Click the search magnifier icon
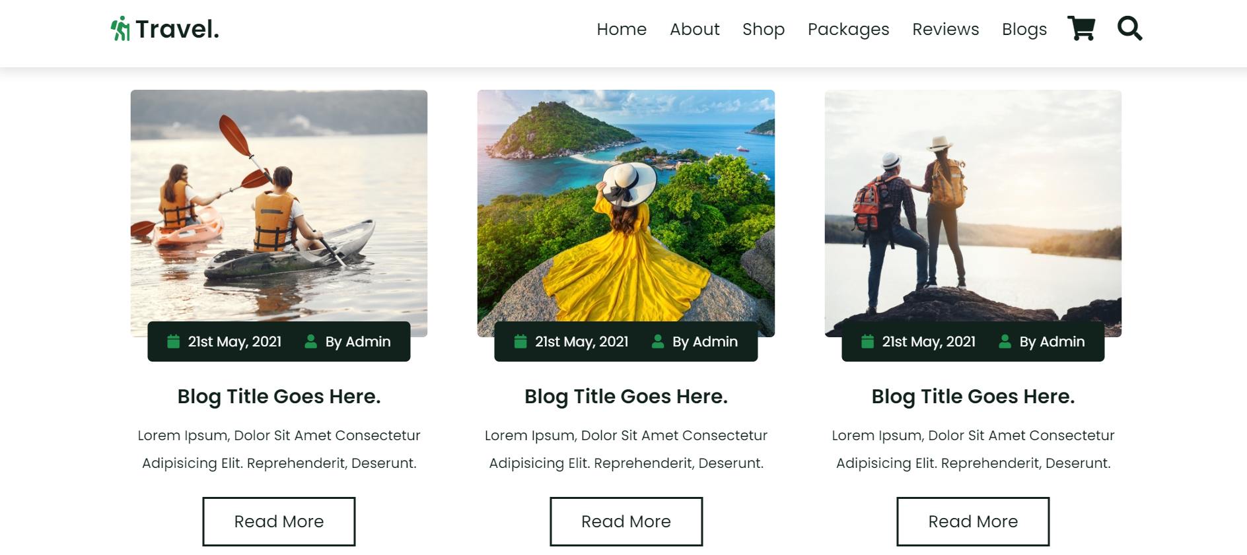The width and height of the screenshot is (1247, 555). coord(1129,29)
